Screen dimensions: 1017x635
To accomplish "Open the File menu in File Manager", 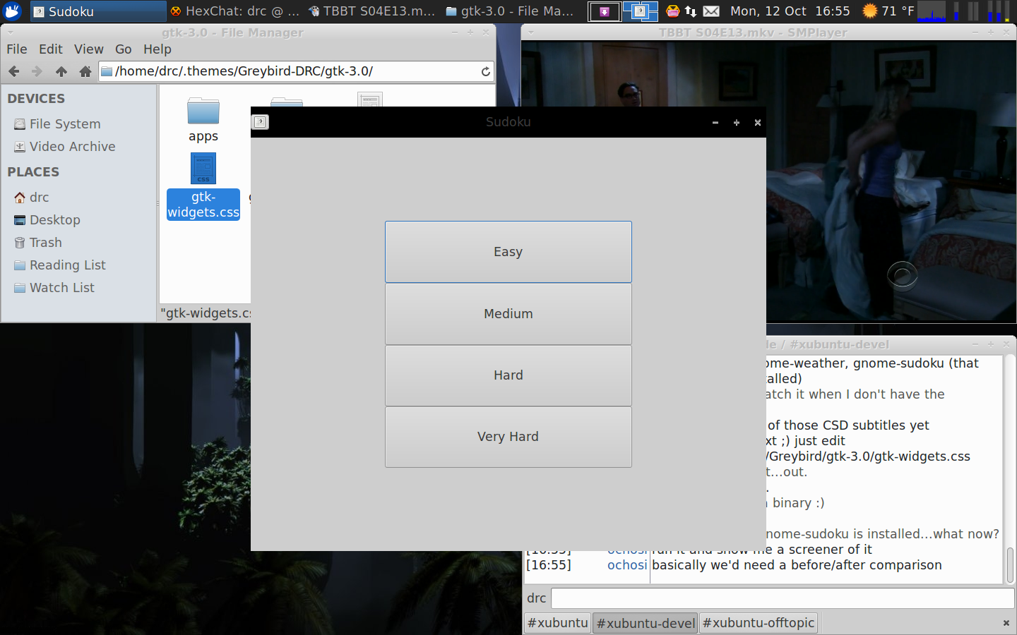I will click(17, 49).
